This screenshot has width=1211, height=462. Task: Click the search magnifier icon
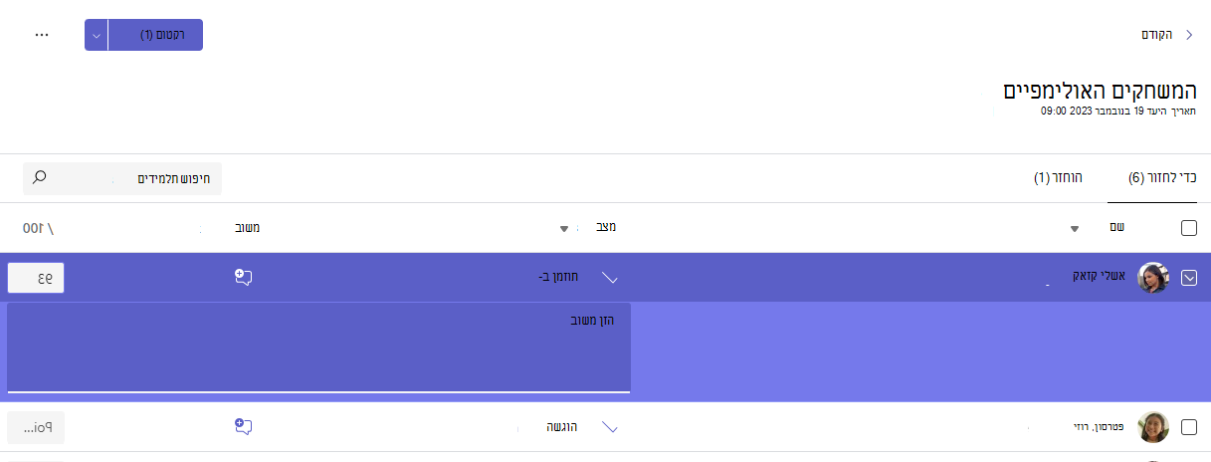click(40, 177)
